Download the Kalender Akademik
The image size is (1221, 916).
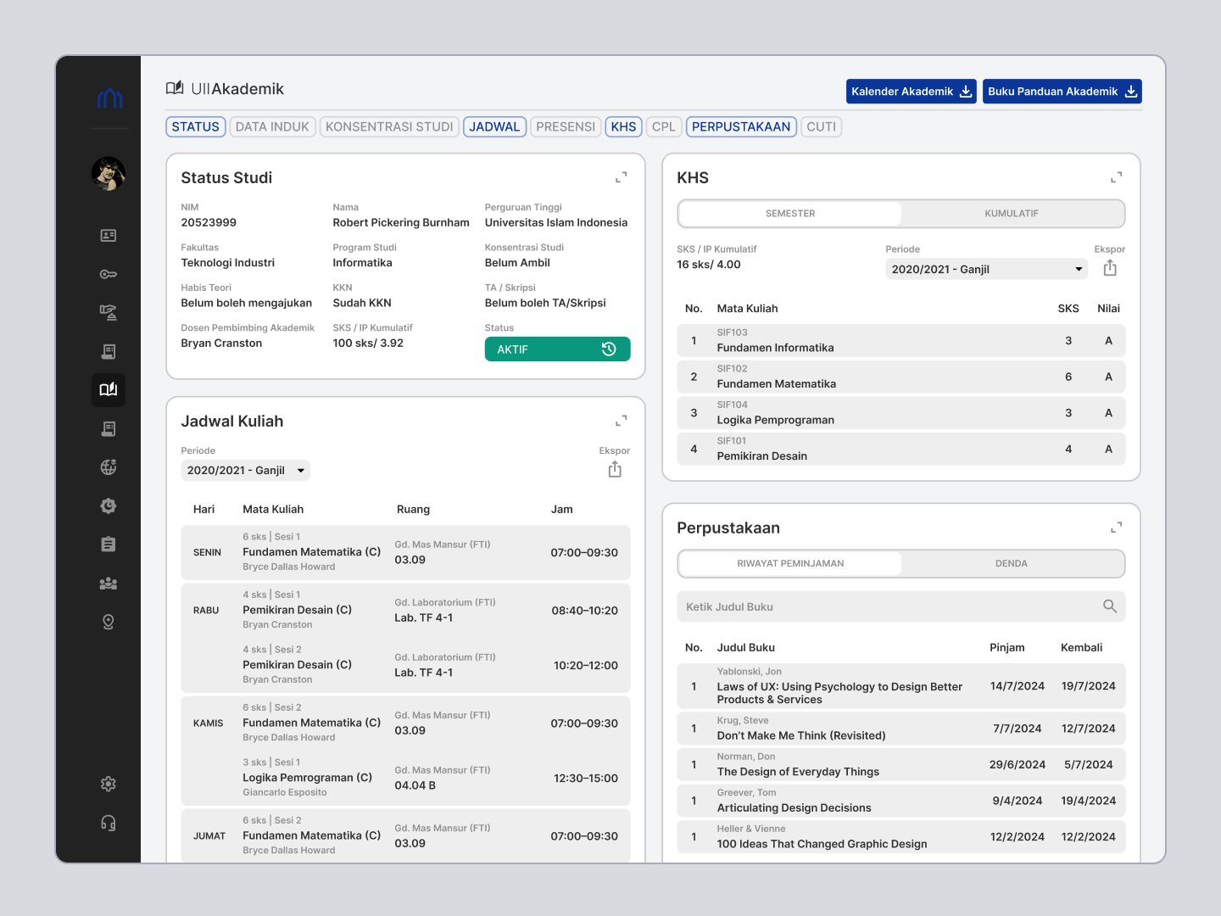911,91
